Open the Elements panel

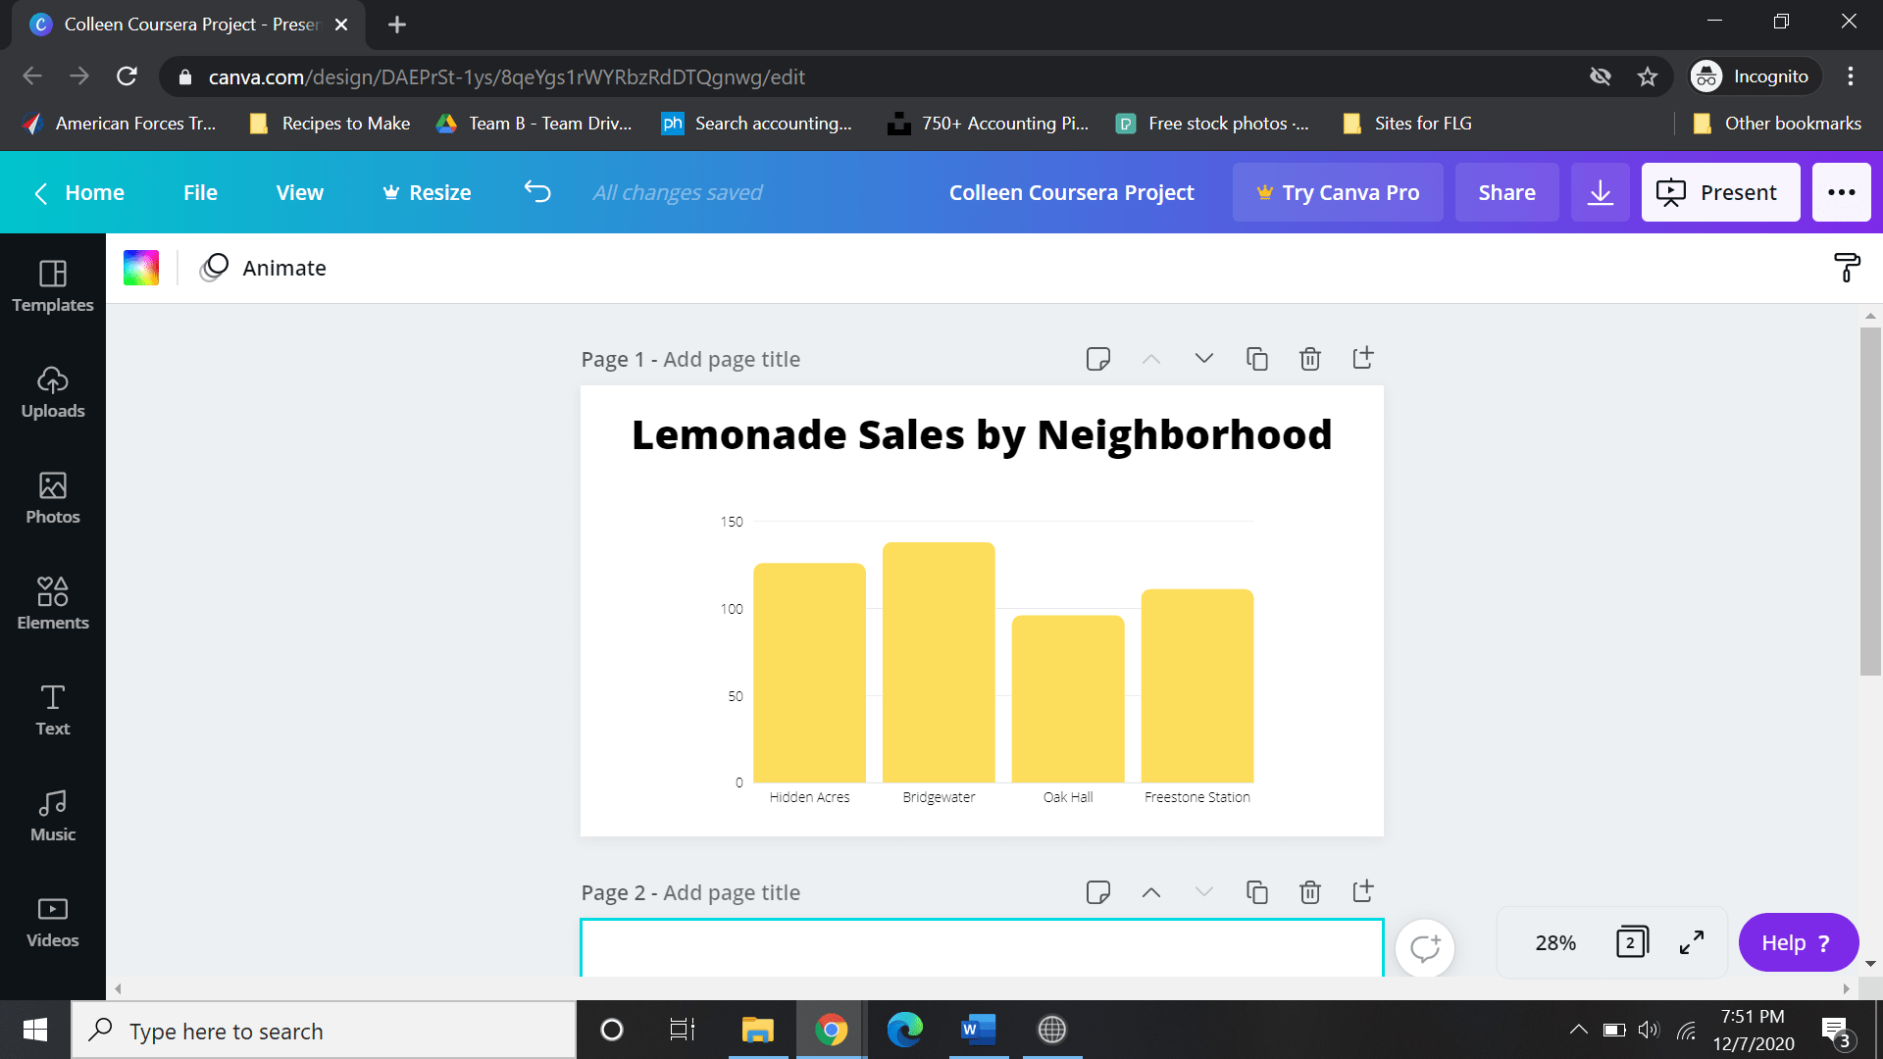(52, 604)
